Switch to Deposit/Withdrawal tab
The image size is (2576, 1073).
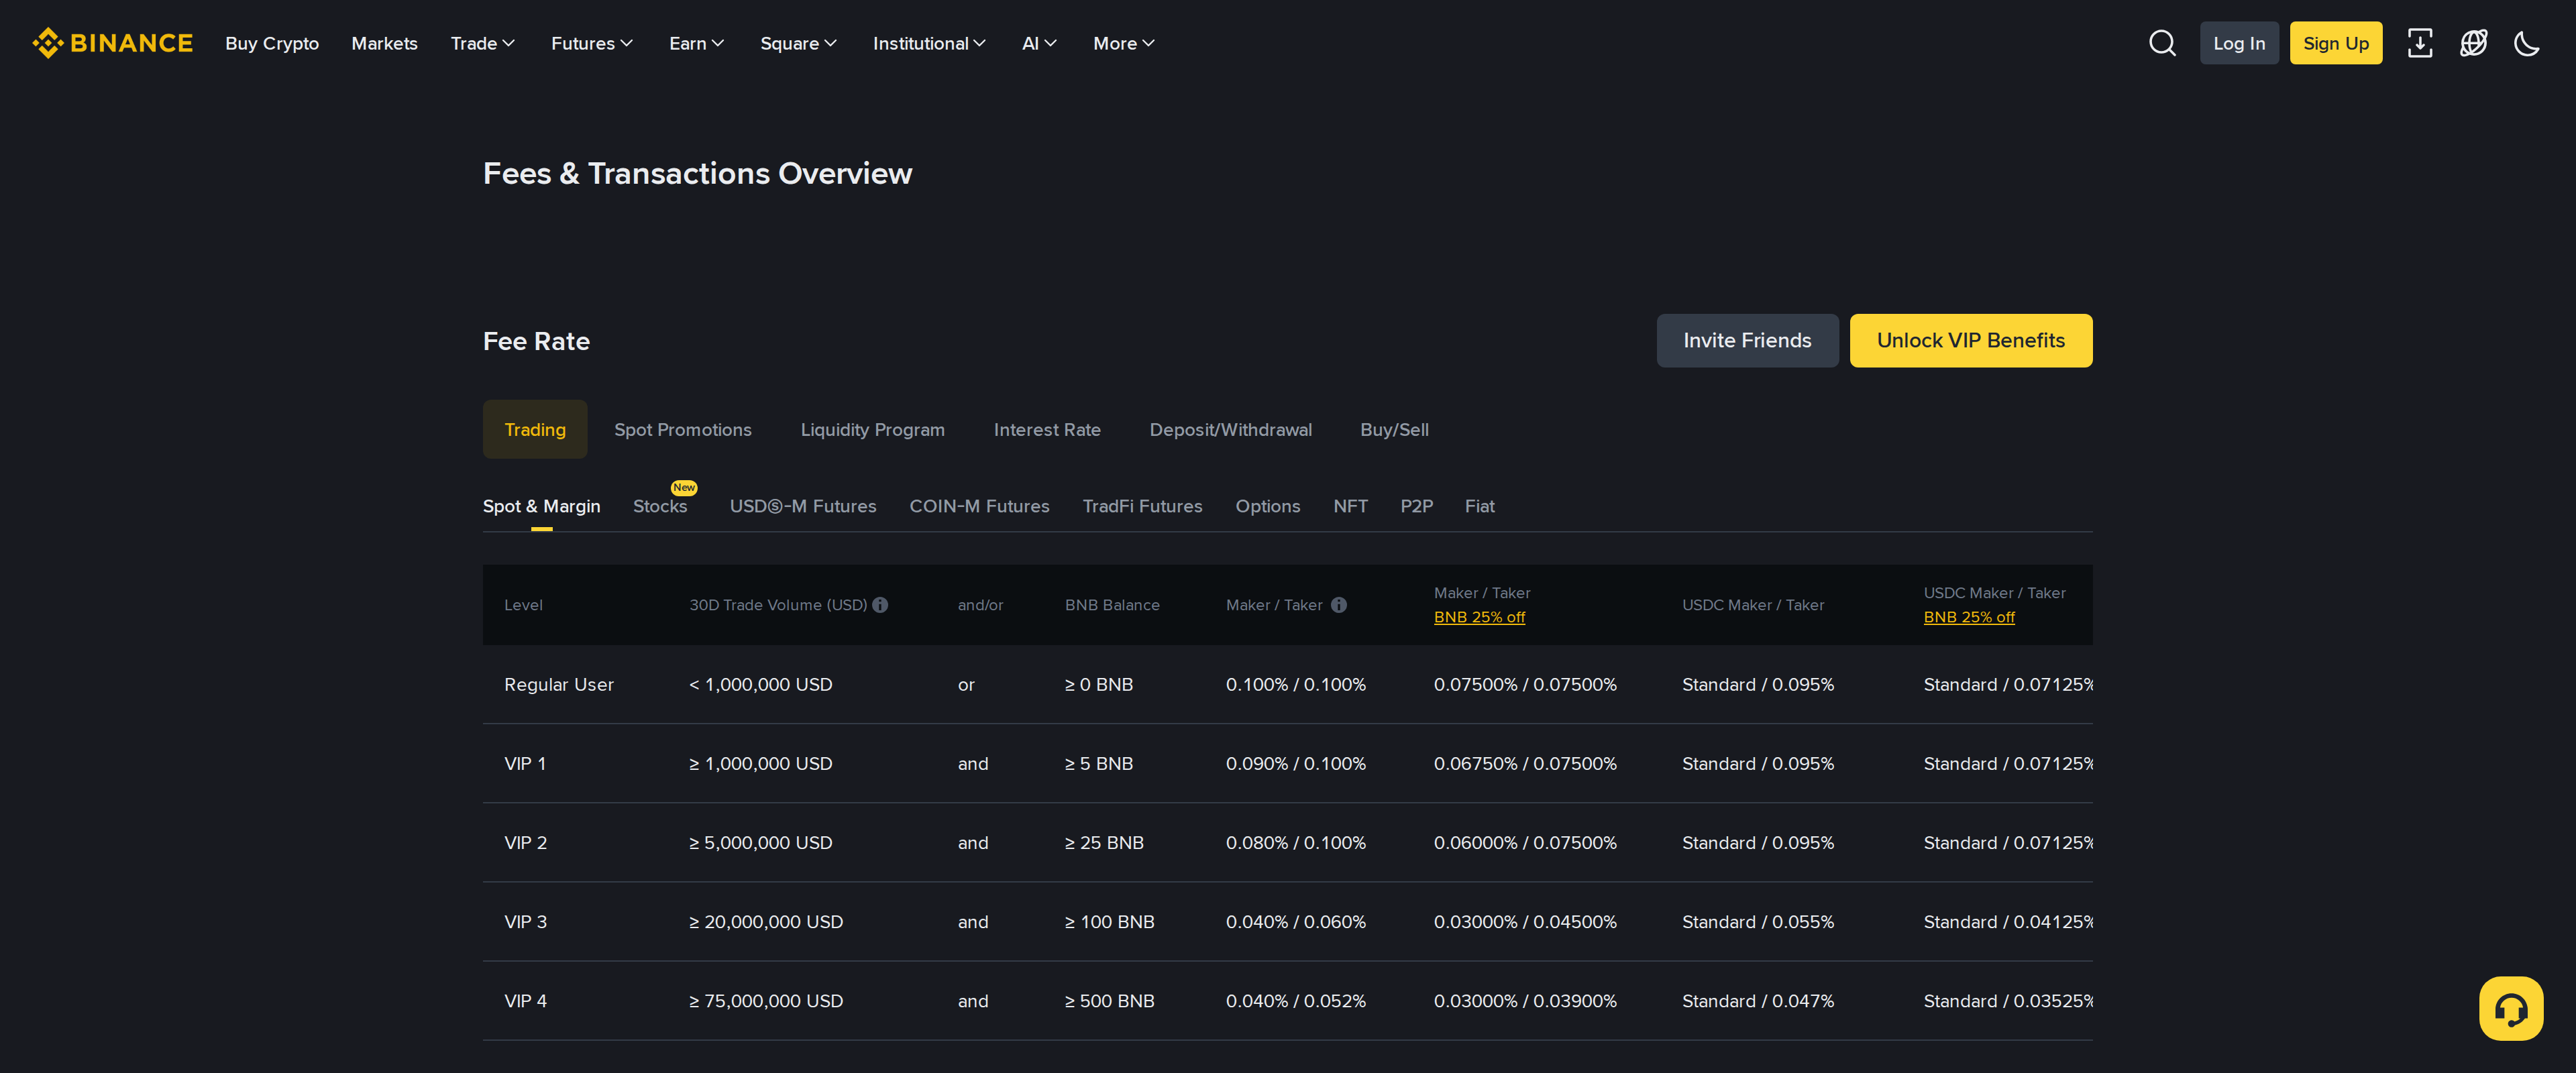1230,429
